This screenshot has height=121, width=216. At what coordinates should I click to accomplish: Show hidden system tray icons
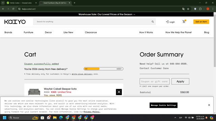[x=175, y=118]
